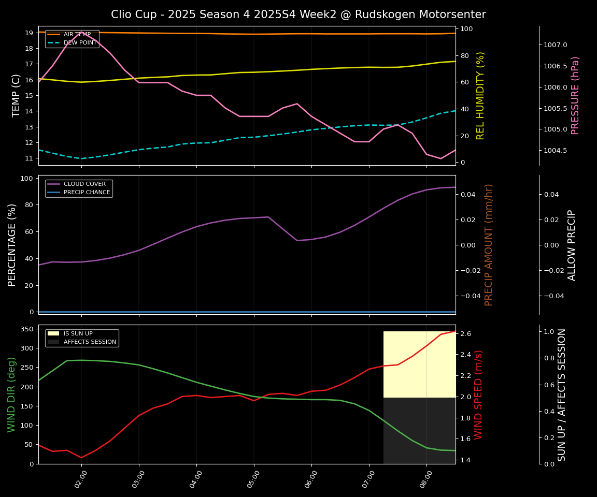Click the PRESSURE (hPa) axis label

(575, 95)
